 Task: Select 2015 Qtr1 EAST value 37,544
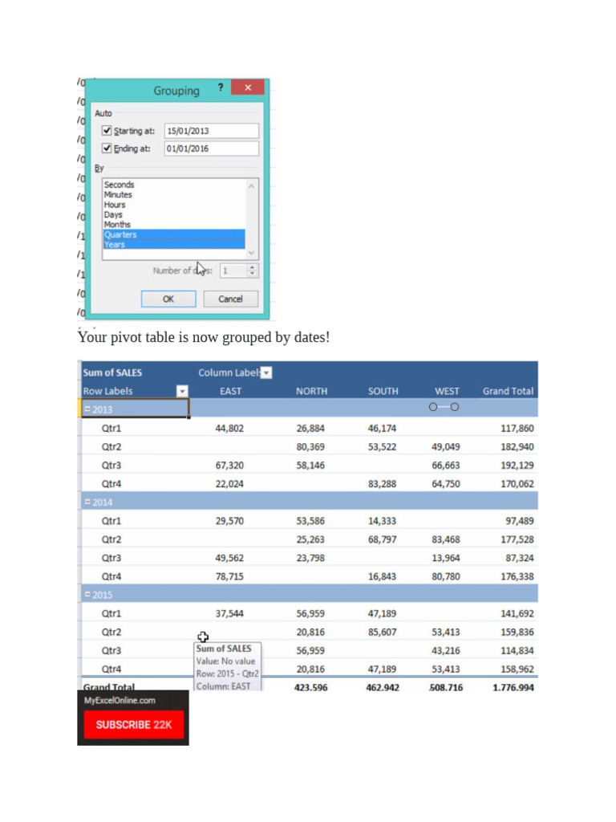pos(229,613)
